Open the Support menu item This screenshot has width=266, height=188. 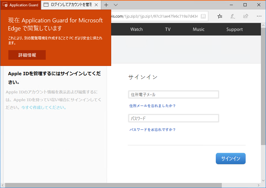point(234,30)
